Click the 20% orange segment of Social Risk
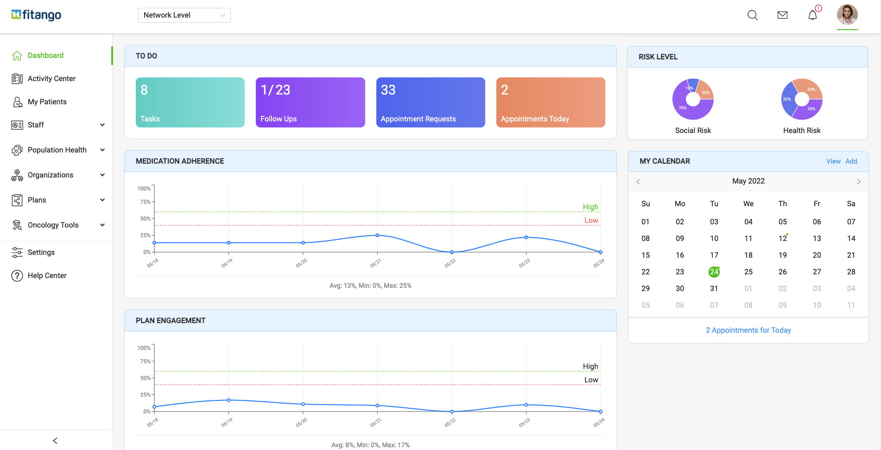Screen dimensions: 881x450 [x=705, y=91]
